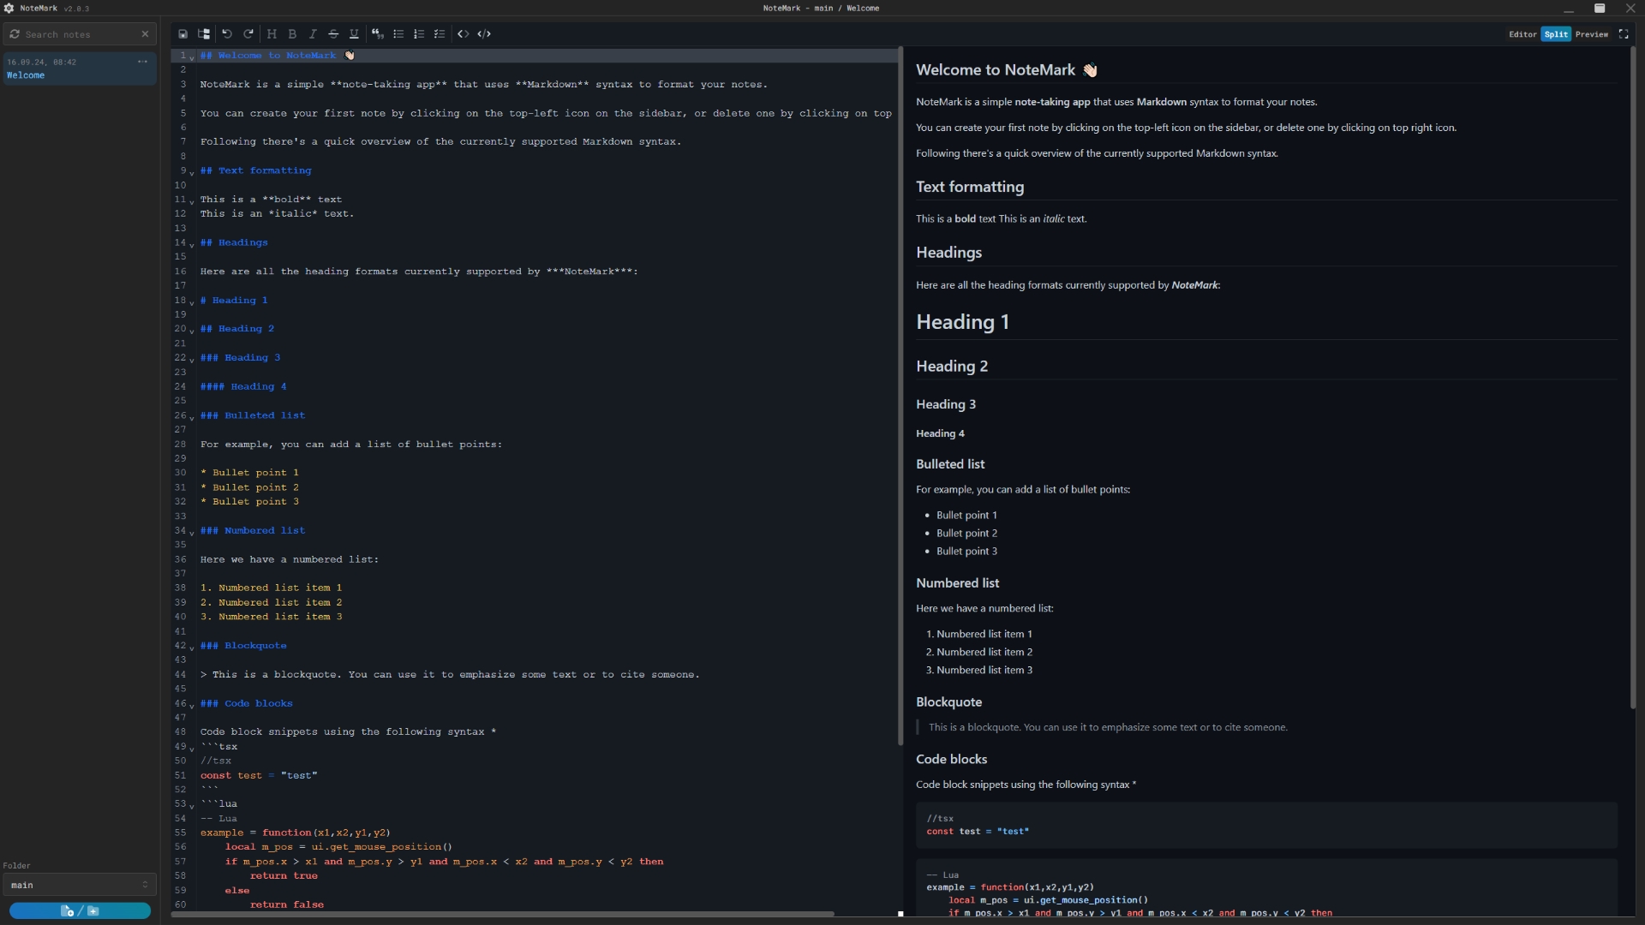This screenshot has height=925, width=1645.
Task: Switch to Preview-only view
Action: click(1591, 34)
